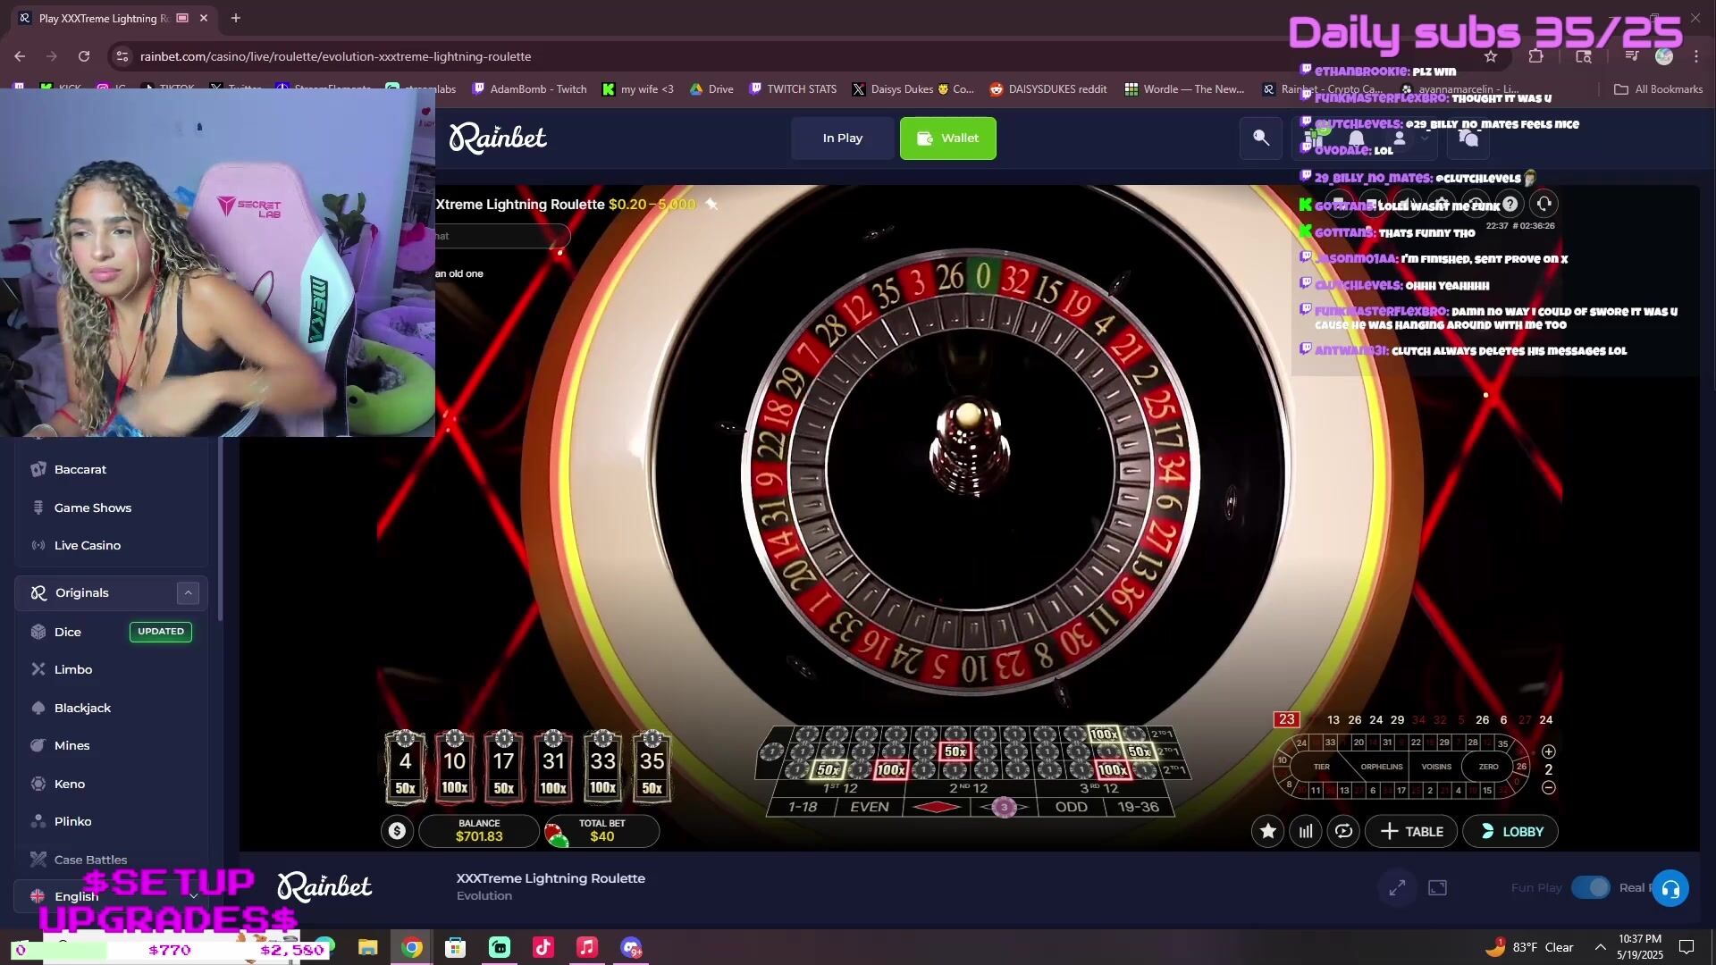
Task: Open the English language dropdown
Action: pyautogui.click(x=112, y=896)
